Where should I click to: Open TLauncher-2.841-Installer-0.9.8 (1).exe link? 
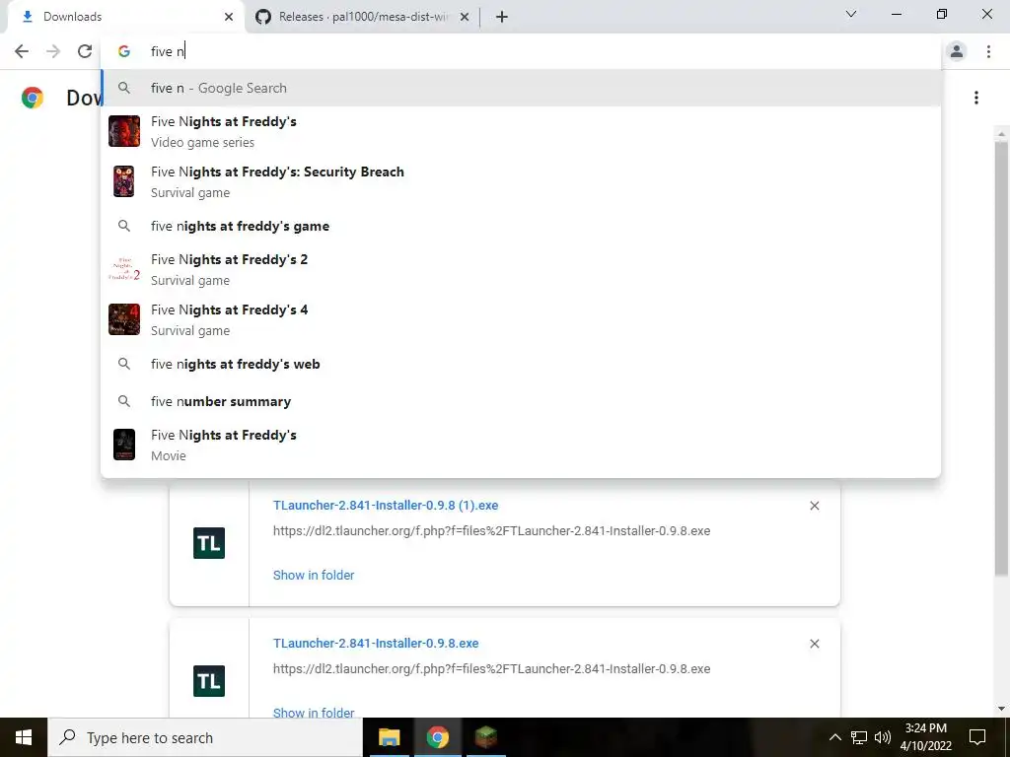pyautogui.click(x=386, y=506)
